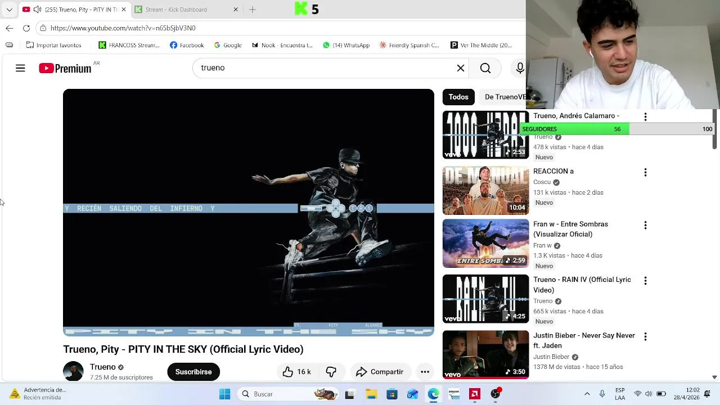
Task: Open the RAIN IV lyric video thumbnail
Action: coord(485,299)
